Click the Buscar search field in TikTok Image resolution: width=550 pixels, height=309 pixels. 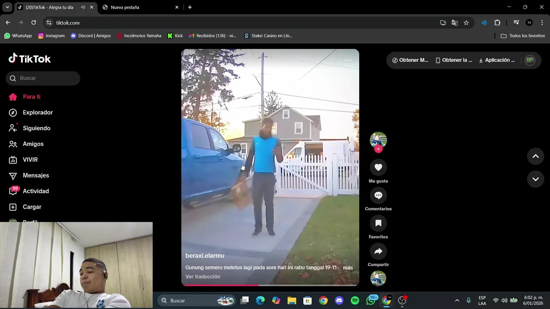pyautogui.click(x=43, y=78)
